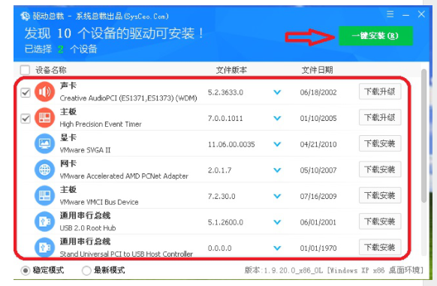Image resolution: width=437 pixels, height=286 pixels.
Task: Uncheck the High Precision Event Timer checkbox
Action: pos(26,119)
